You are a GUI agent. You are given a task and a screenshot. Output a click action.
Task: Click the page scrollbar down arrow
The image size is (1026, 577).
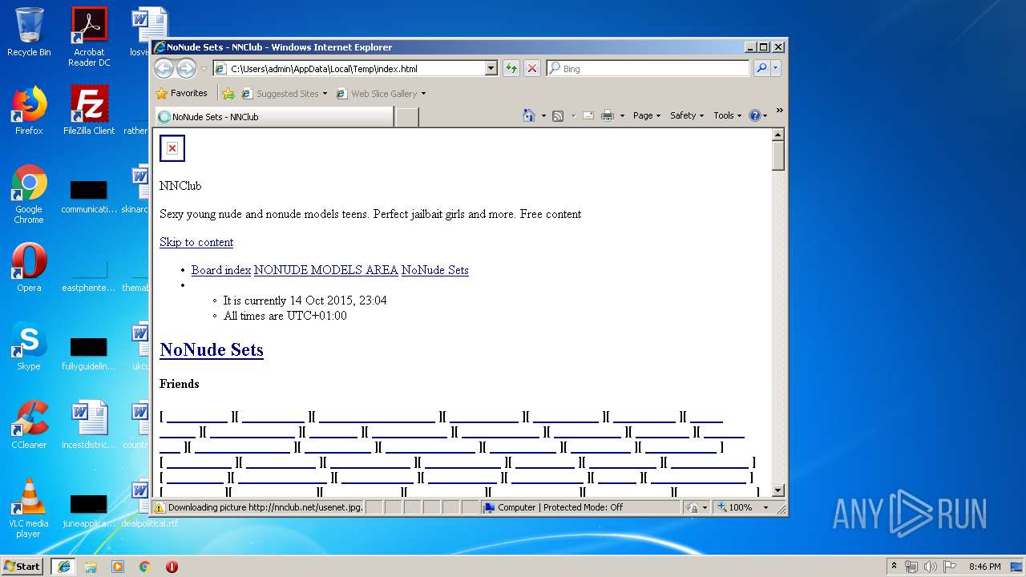(x=778, y=490)
